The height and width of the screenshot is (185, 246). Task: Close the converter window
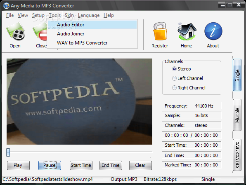tap(239, 5)
